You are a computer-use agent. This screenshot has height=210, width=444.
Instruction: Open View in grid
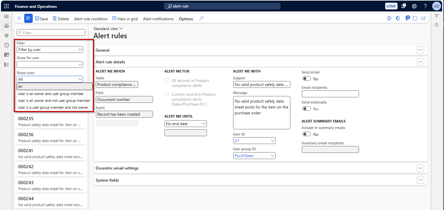coord(125,19)
